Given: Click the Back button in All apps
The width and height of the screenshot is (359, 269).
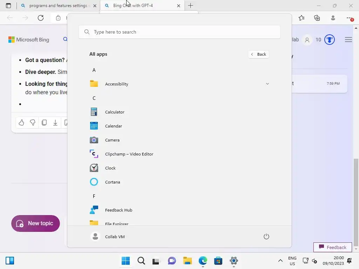Looking at the screenshot, I should click(x=258, y=54).
